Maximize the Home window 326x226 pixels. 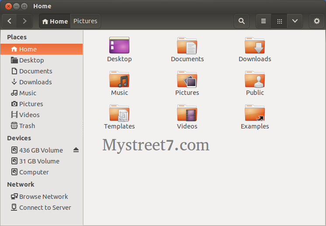tap(24, 6)
